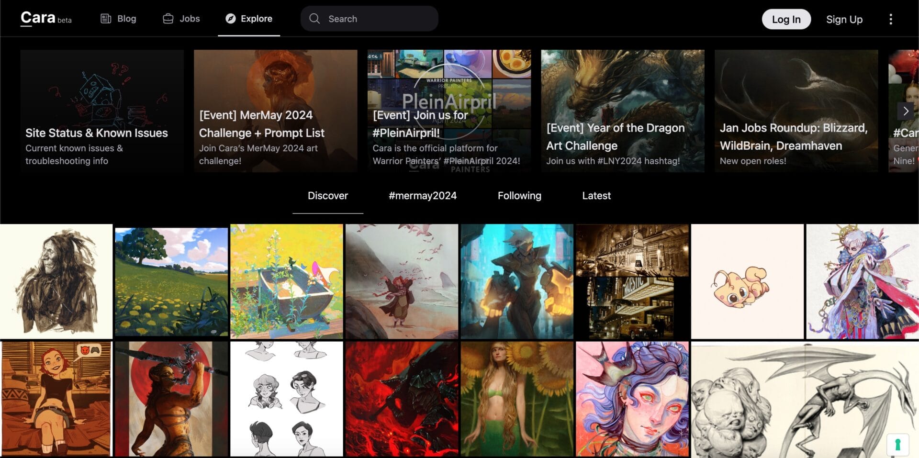Click the green accessibility widget icon
This screenshot has height=458, width=919.
coord(898,444)
